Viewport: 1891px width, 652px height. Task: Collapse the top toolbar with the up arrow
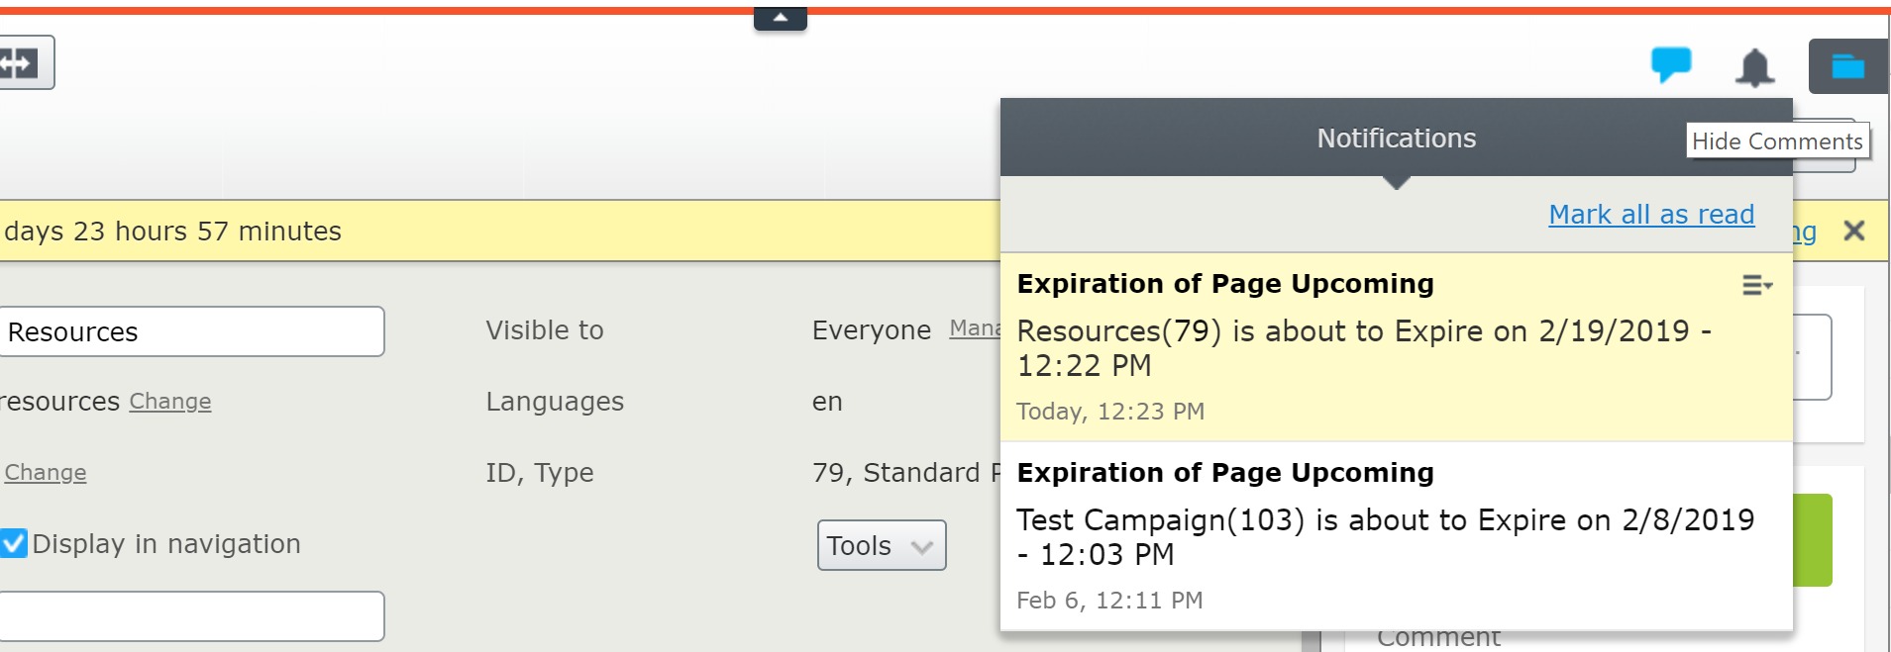tap(781, 18)
